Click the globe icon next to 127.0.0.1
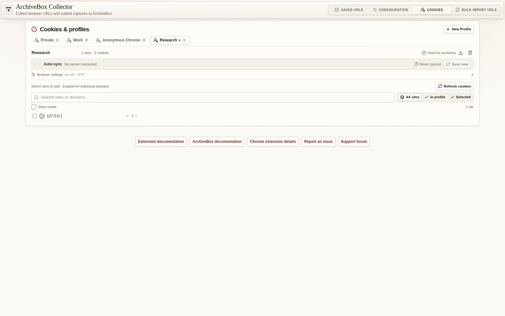The image size is (505, 316). (42, 116)
